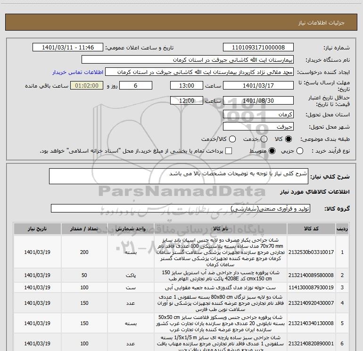
Task: Click the announcement date field 1401/03/11 - 11:46
Action: pyautogui.click(x=68, y=48)
